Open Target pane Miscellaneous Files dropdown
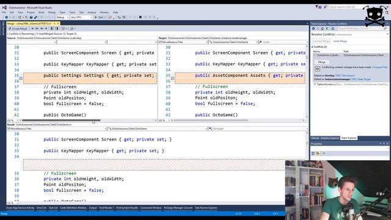The height and width of the screenshot is (220, 391). (x=183, y=42)
